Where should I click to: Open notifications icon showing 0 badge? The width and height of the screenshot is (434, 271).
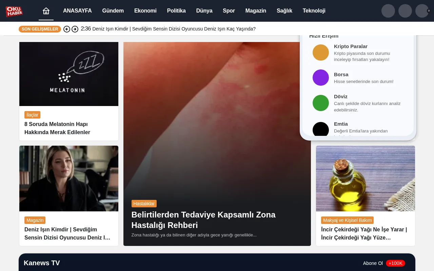[x=422, y=11]
